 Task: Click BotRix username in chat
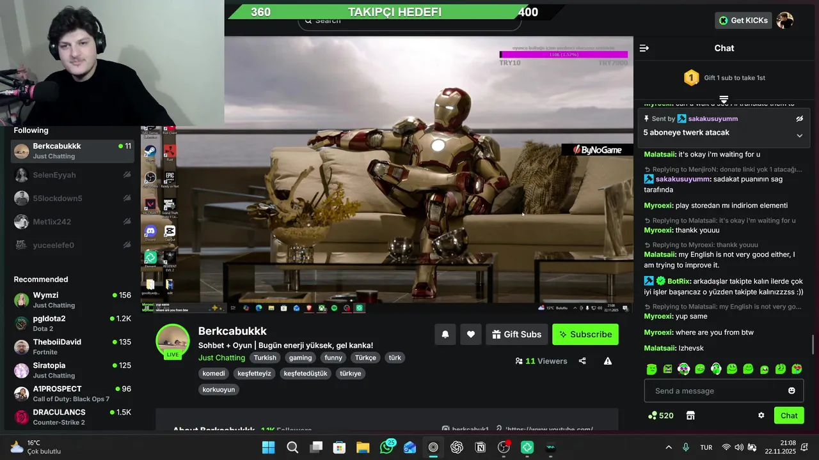point(679,281)
